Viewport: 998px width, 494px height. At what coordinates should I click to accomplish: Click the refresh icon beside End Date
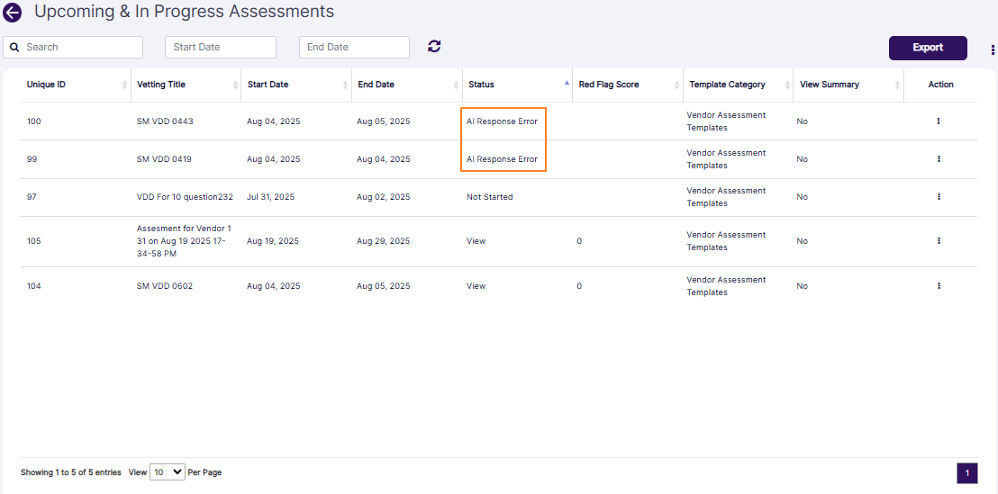point(434,47)
